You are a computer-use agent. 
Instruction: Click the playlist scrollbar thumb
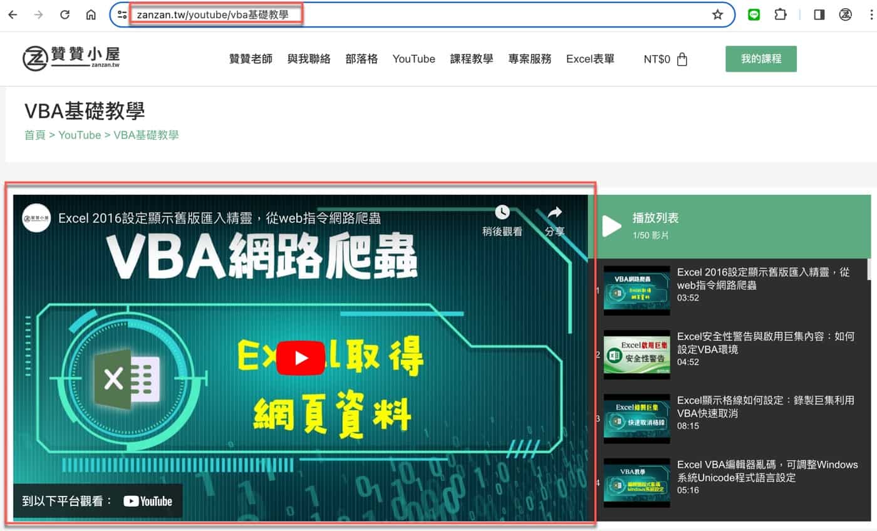tap(868, 269)
